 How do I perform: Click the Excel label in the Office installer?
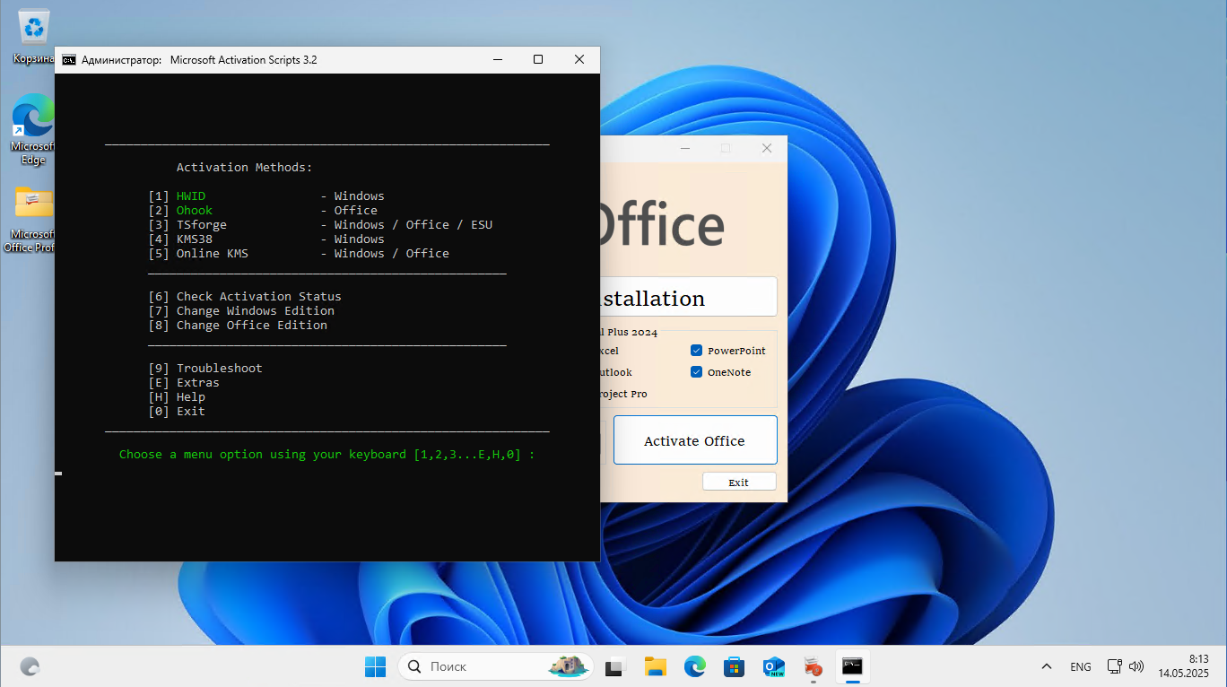pos(609,351)
